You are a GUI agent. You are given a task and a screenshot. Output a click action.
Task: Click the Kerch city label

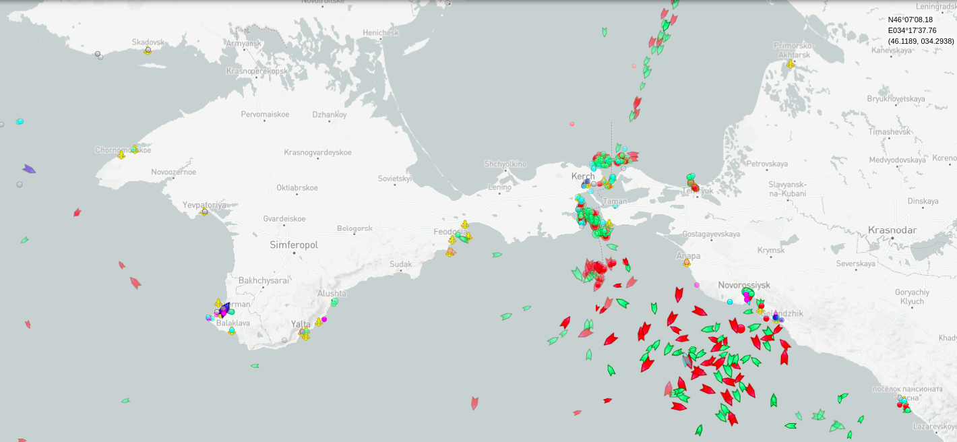coord(583,177)
